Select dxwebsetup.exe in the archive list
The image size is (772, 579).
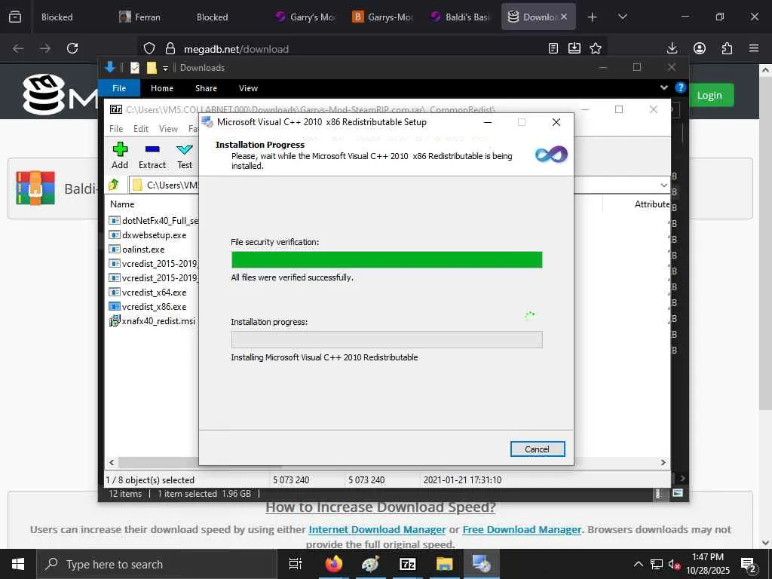[154, 235]
